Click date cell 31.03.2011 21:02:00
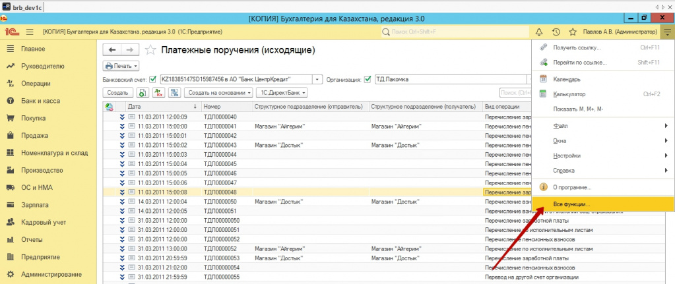Viewport: 675px width, 284px height. (x=162, y=268)
